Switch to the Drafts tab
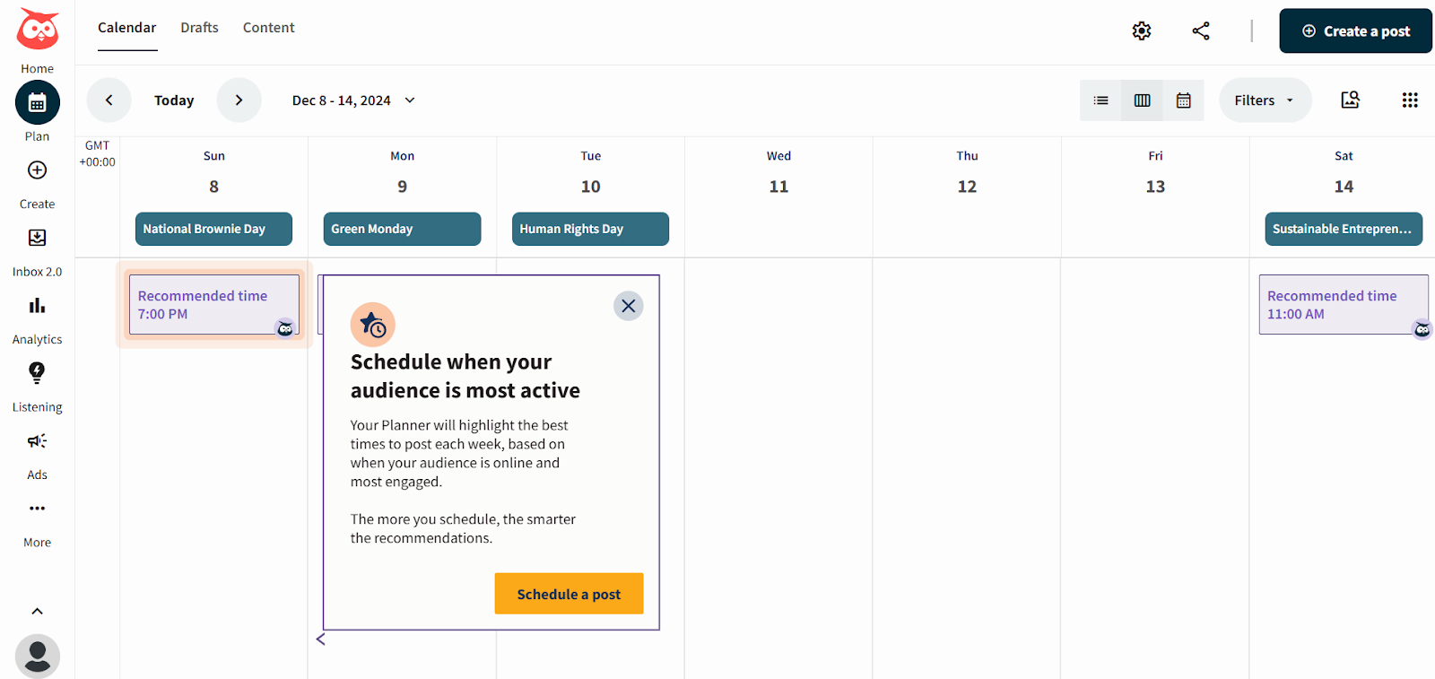Screen dimensions: 1435x679 pos(198,27)
